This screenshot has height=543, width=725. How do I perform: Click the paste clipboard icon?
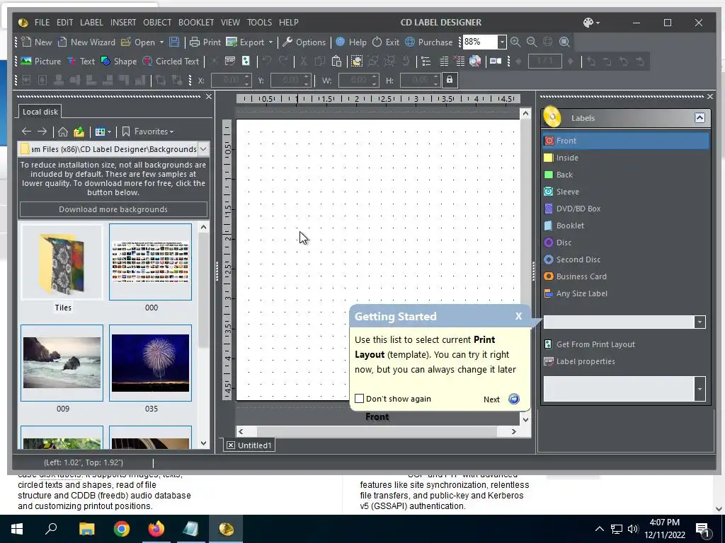pyautogui.click(x=336, y=61)
